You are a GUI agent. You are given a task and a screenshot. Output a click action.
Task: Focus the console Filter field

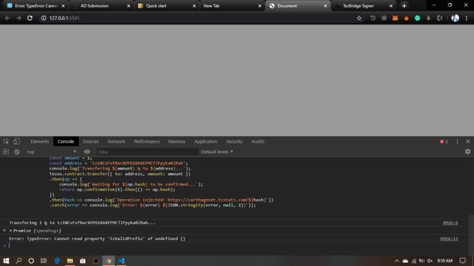click(x=147, y=152)
